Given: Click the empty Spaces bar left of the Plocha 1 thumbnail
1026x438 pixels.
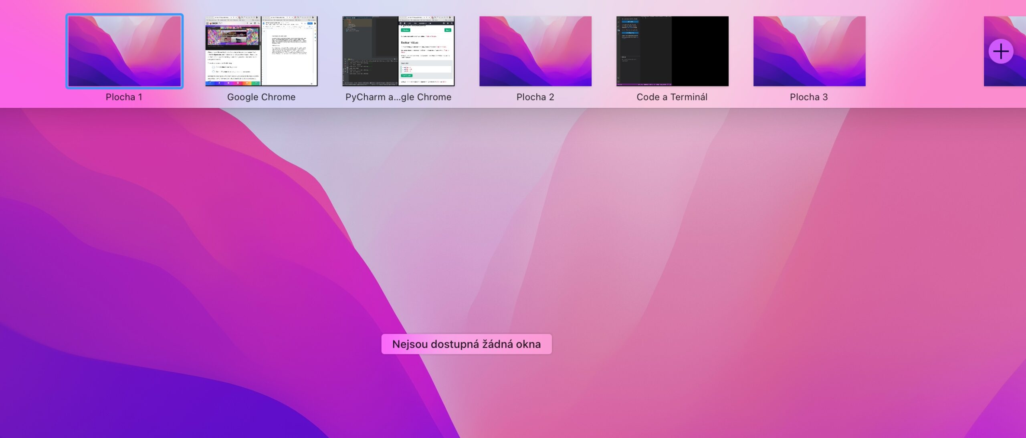Looking at the screenshot, I should tap(32, 52).
